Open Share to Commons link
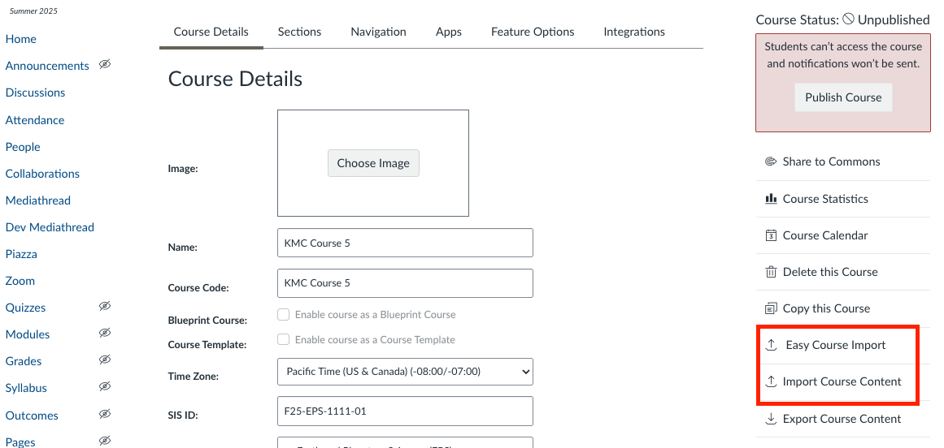Image resolution: width=944 pixels, height=448 pixels. 832,162
